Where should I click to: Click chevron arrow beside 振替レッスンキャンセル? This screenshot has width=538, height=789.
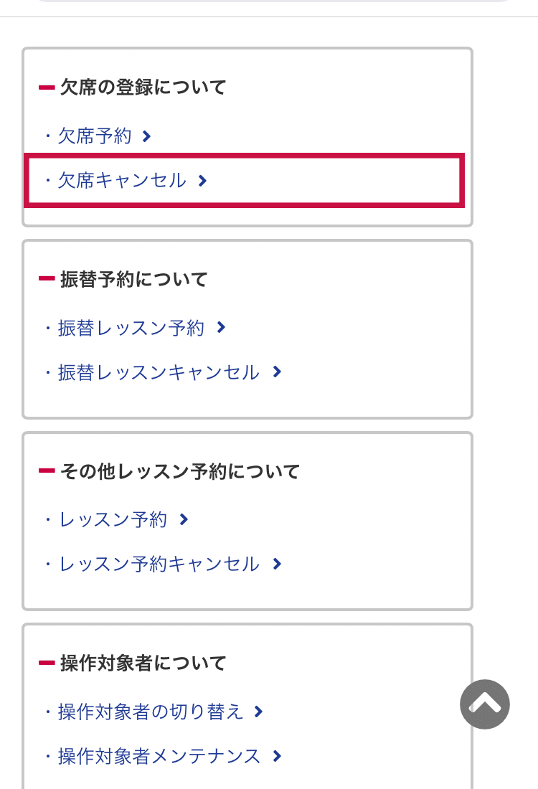[x=277, y=372]
